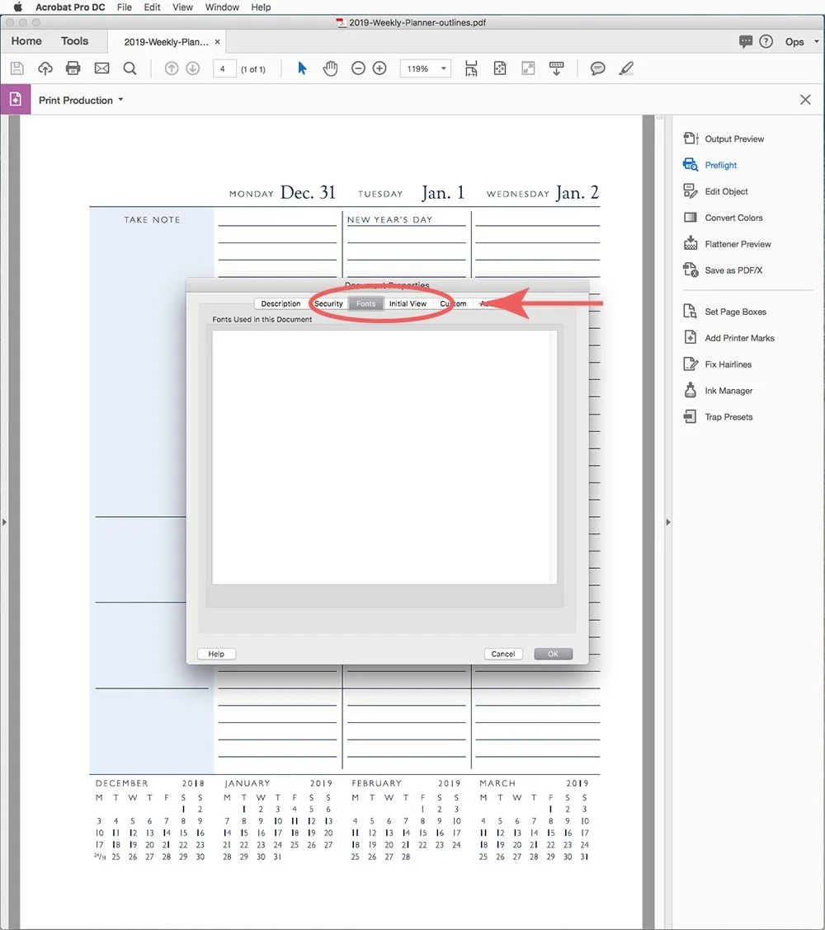Open Trap Presets
This screenshot has height=930, width=825.
coord(725,416)
